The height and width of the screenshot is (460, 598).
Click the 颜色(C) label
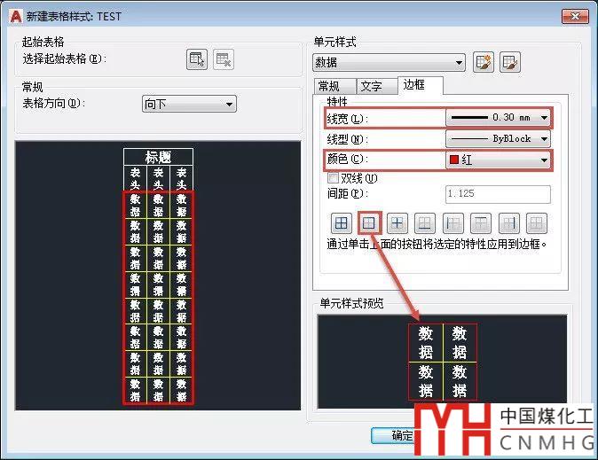[x=348, y=159]
